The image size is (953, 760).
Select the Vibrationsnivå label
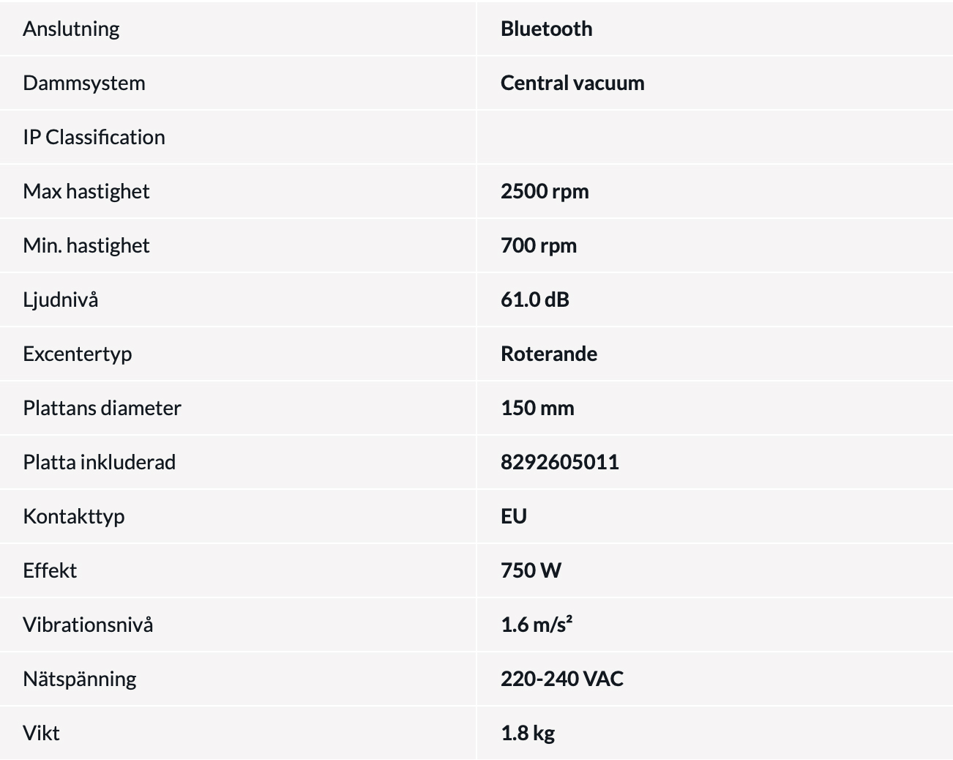pyautogui.click(x=88, y=625)
